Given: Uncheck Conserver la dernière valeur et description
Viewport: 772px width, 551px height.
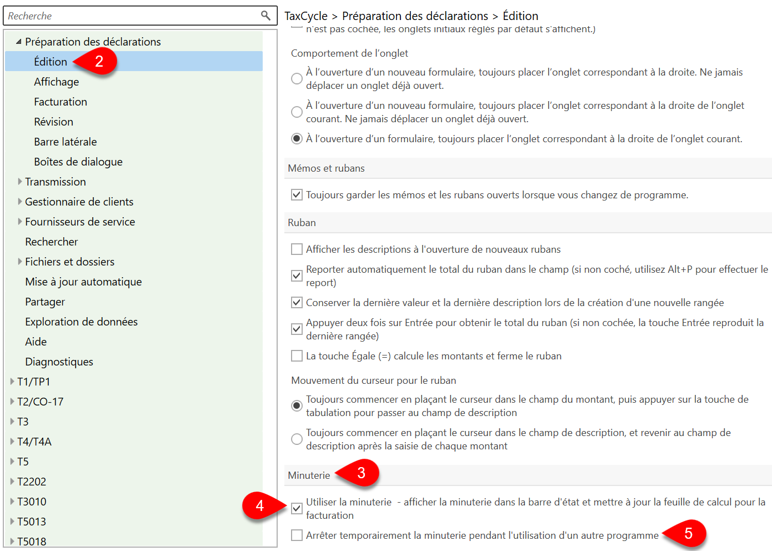Looking at the screenshot, I should (x=297, y=303).
